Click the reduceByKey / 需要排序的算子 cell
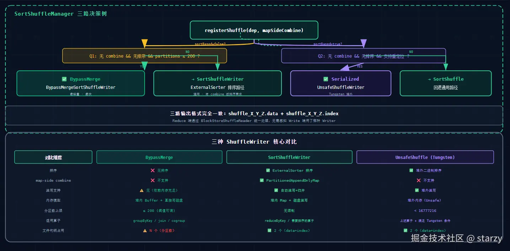 [289, 221]
